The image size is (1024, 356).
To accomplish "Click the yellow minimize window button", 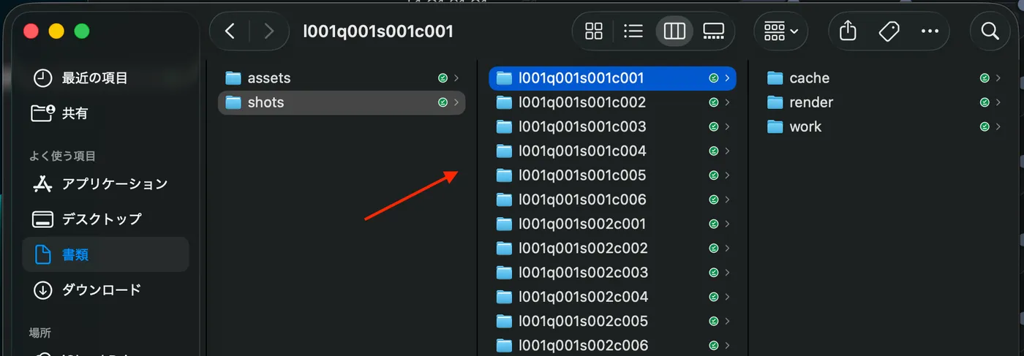I will 56,31.
